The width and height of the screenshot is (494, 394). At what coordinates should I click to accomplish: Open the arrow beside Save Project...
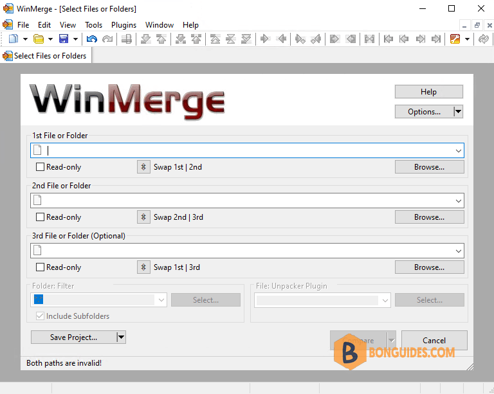[122, 337]
